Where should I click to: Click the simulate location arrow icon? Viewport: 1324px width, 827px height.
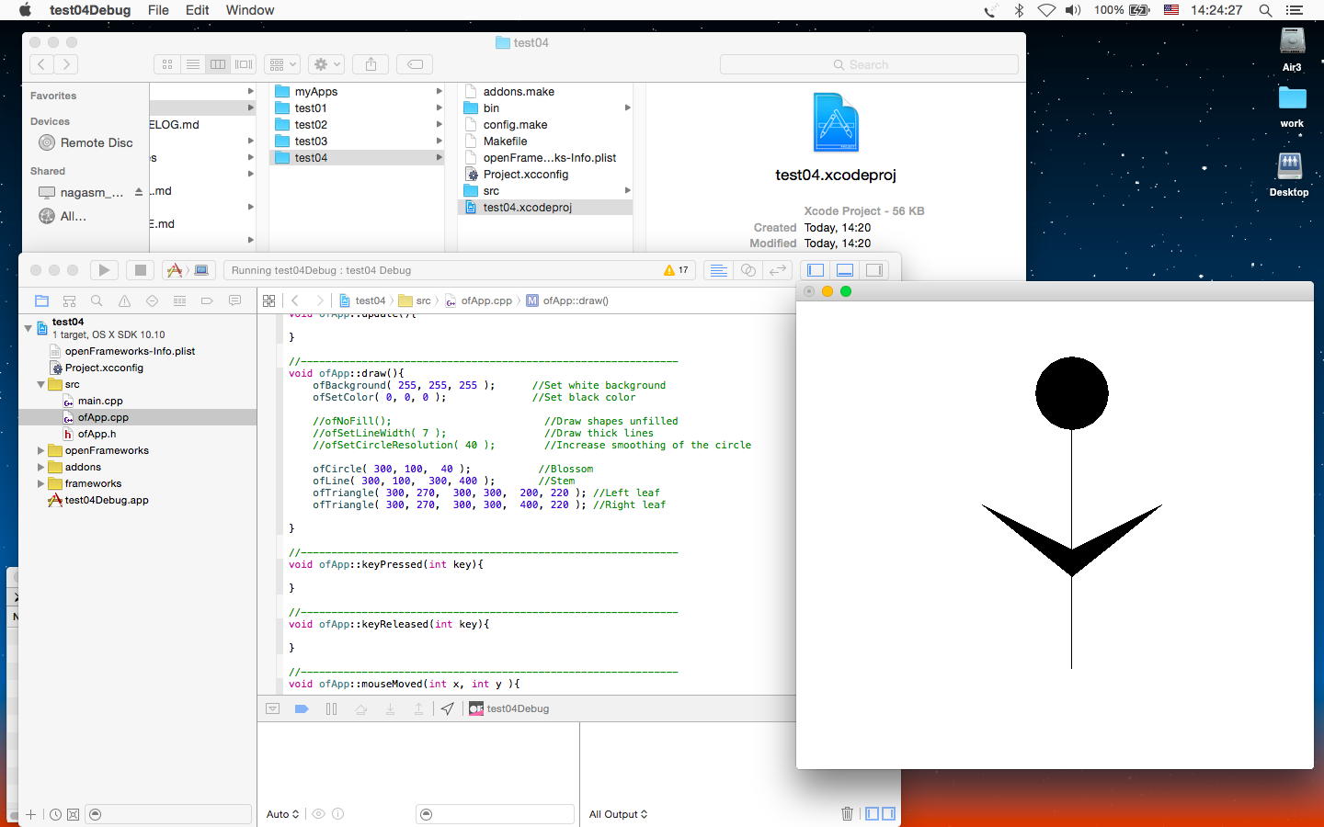447,708
